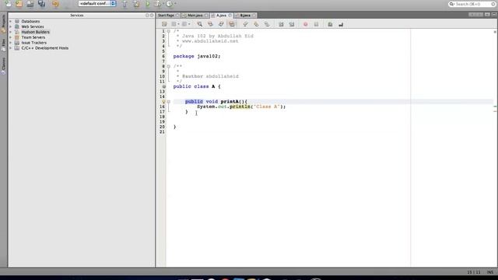
Task: Click the orange Undo arrow icon
Action: tap(55, 4)
